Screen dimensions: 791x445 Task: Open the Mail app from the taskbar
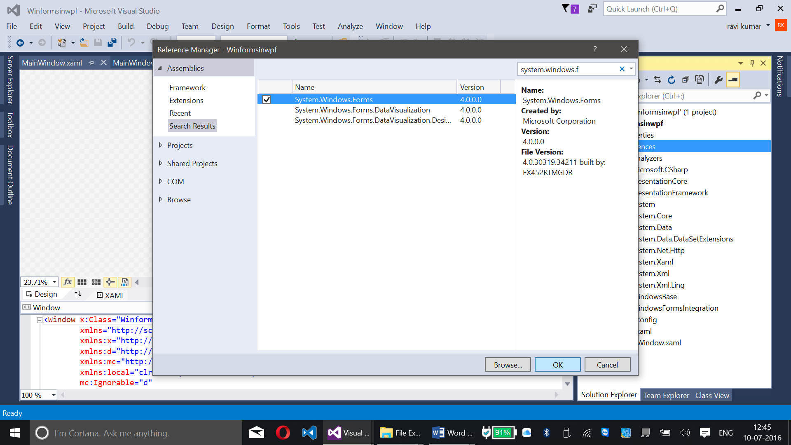[256, 433]
